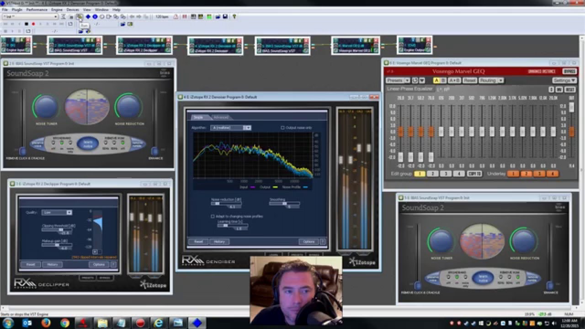Click the 120 bpm tempo field
This screenshot has width=585, height=329.
tap(162, 17)
